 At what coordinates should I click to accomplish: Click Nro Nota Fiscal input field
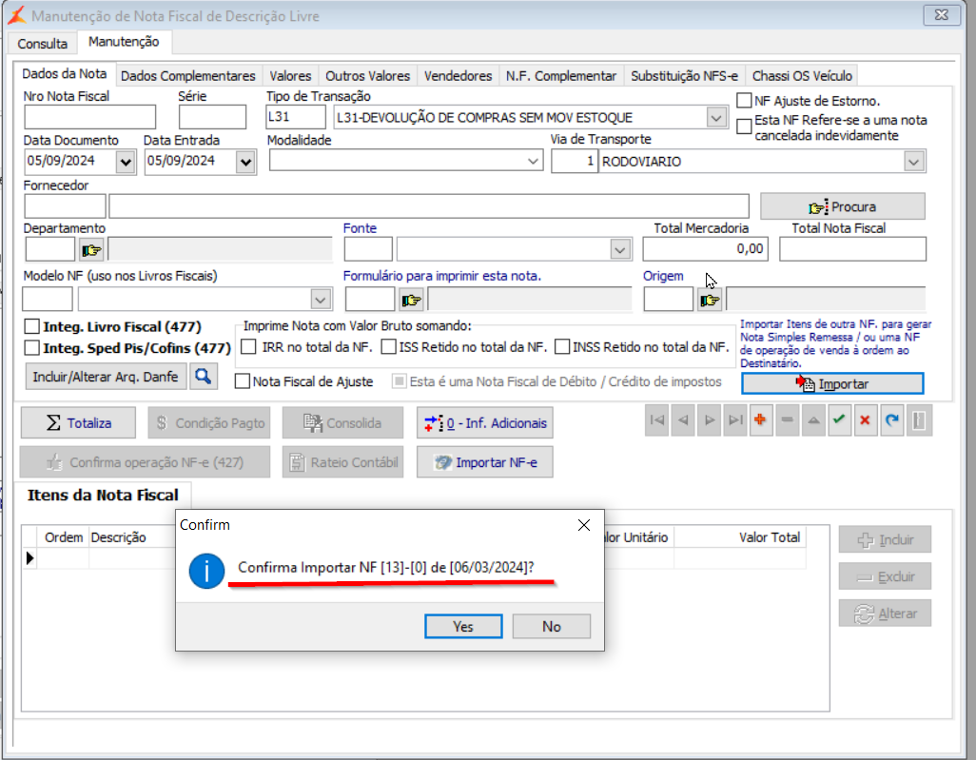(90, 117)
